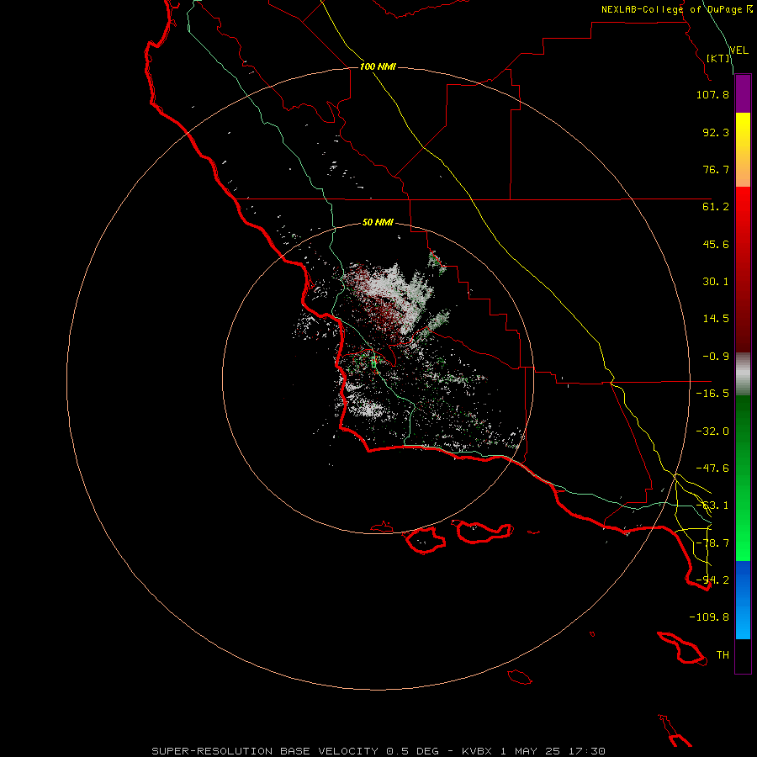Click the [KT] units label
Screen dimensions: 757x757
(x=718, y=58)
